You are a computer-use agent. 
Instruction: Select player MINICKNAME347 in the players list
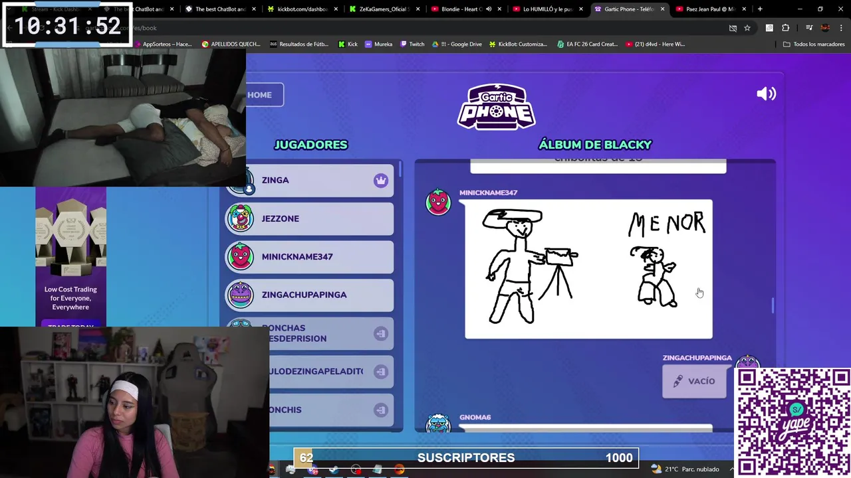(x=309, y=257)
